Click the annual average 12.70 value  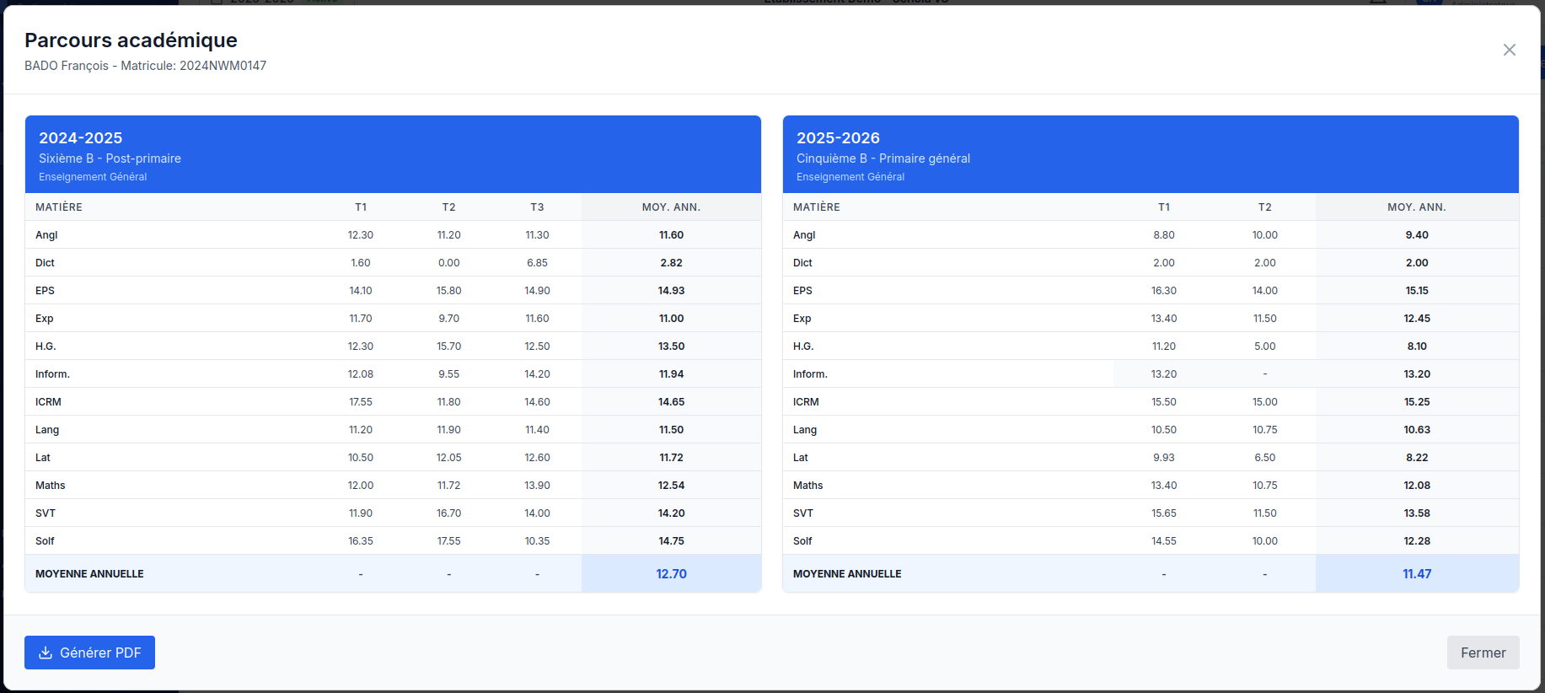click(x=671, y=573)
